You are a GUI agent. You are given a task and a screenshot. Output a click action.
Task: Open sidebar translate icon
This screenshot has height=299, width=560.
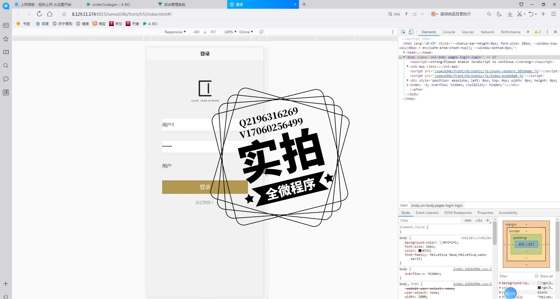6,92
